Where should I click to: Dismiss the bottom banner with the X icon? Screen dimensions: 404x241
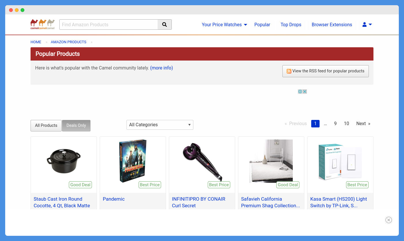point(389,220)
